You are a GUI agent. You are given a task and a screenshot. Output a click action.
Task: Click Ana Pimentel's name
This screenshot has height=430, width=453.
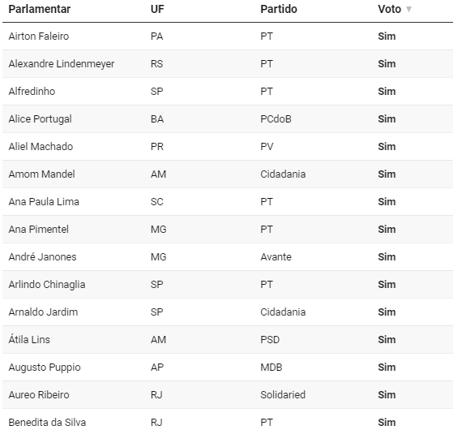click(x=38, y=230)
